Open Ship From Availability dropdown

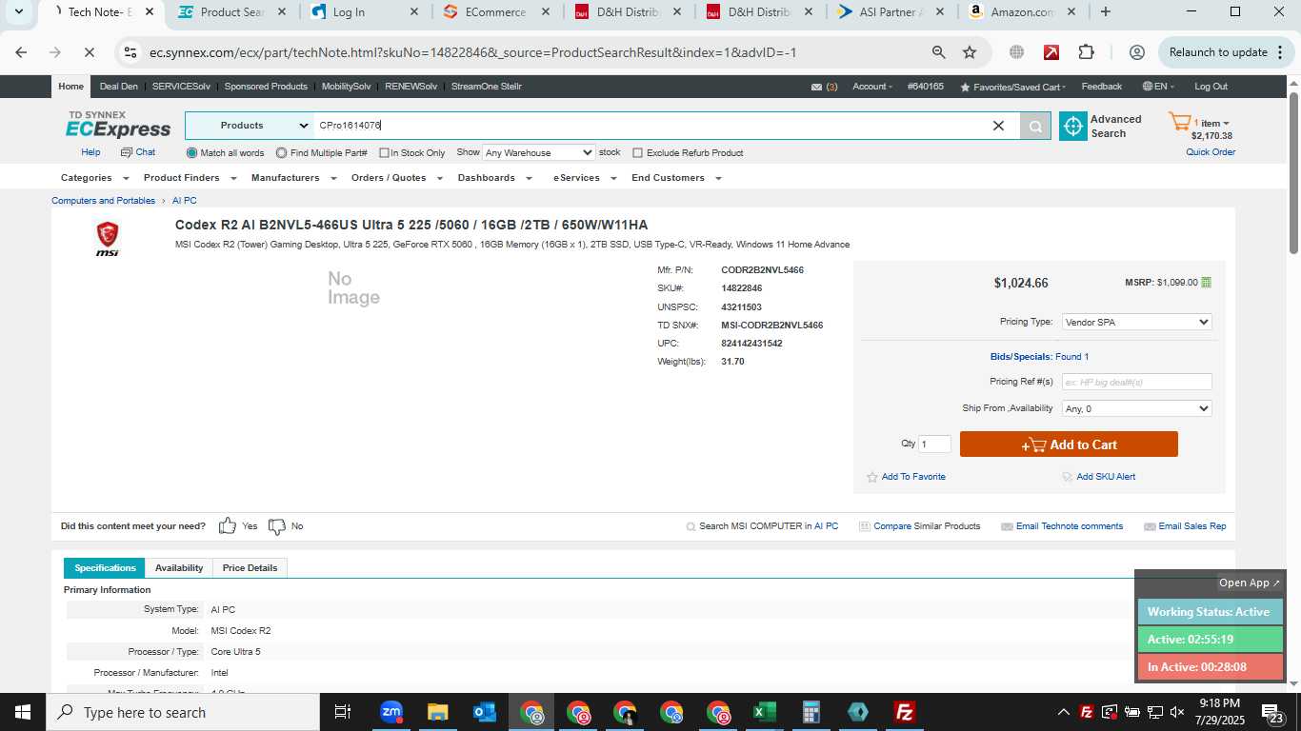pyautogui.click(x=1136, y=408)
